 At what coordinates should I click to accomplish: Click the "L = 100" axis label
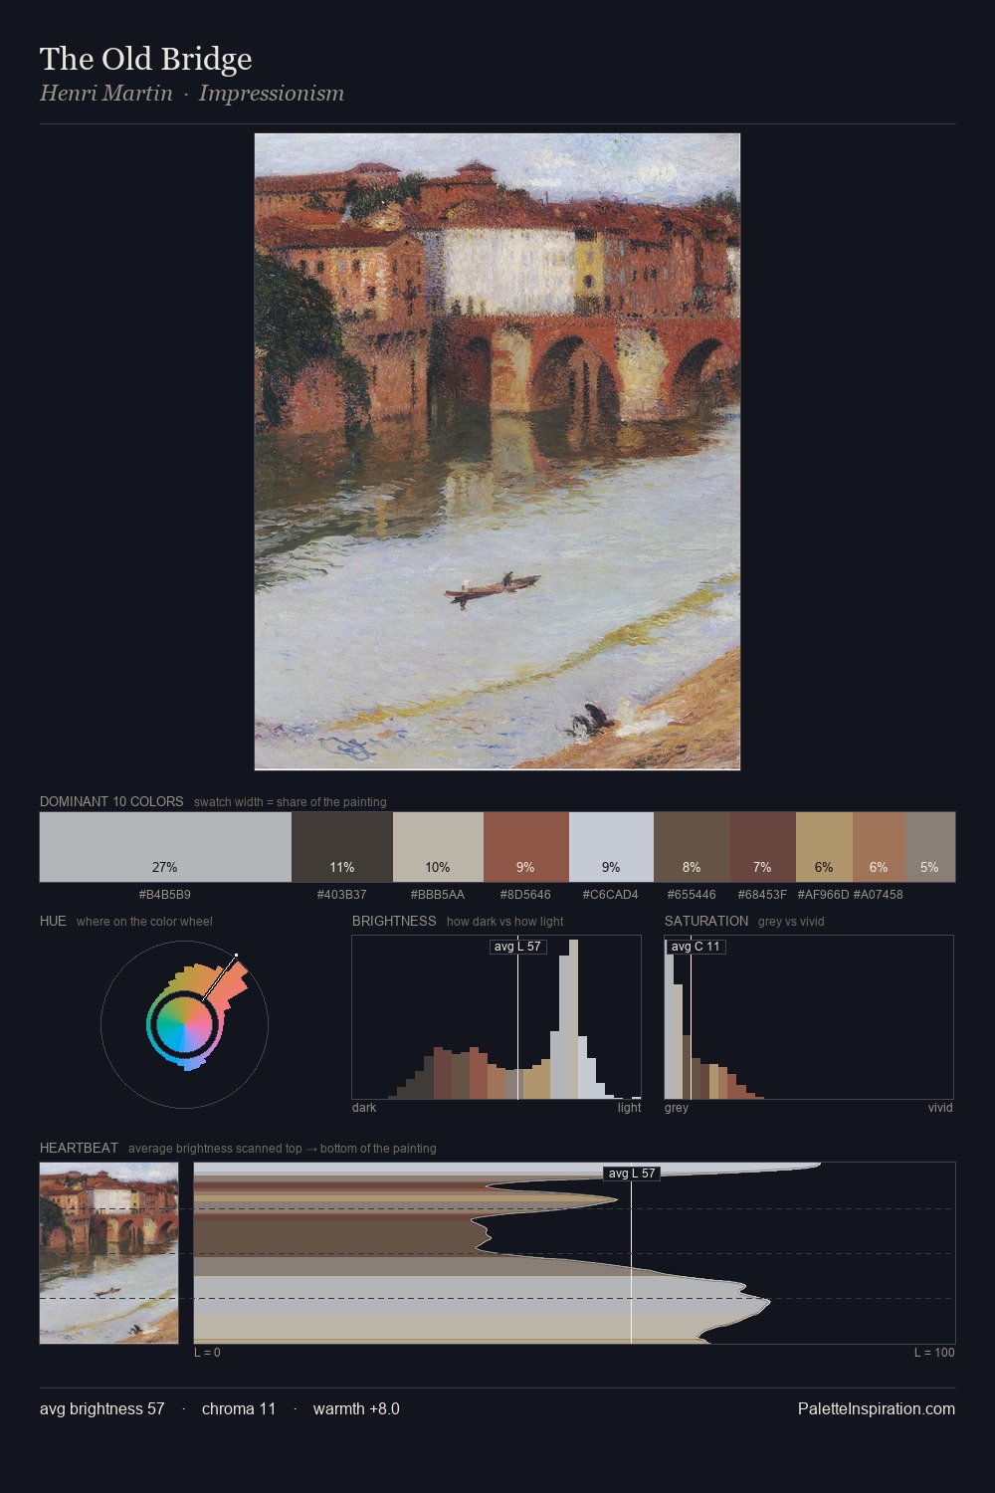point(934,1353)
